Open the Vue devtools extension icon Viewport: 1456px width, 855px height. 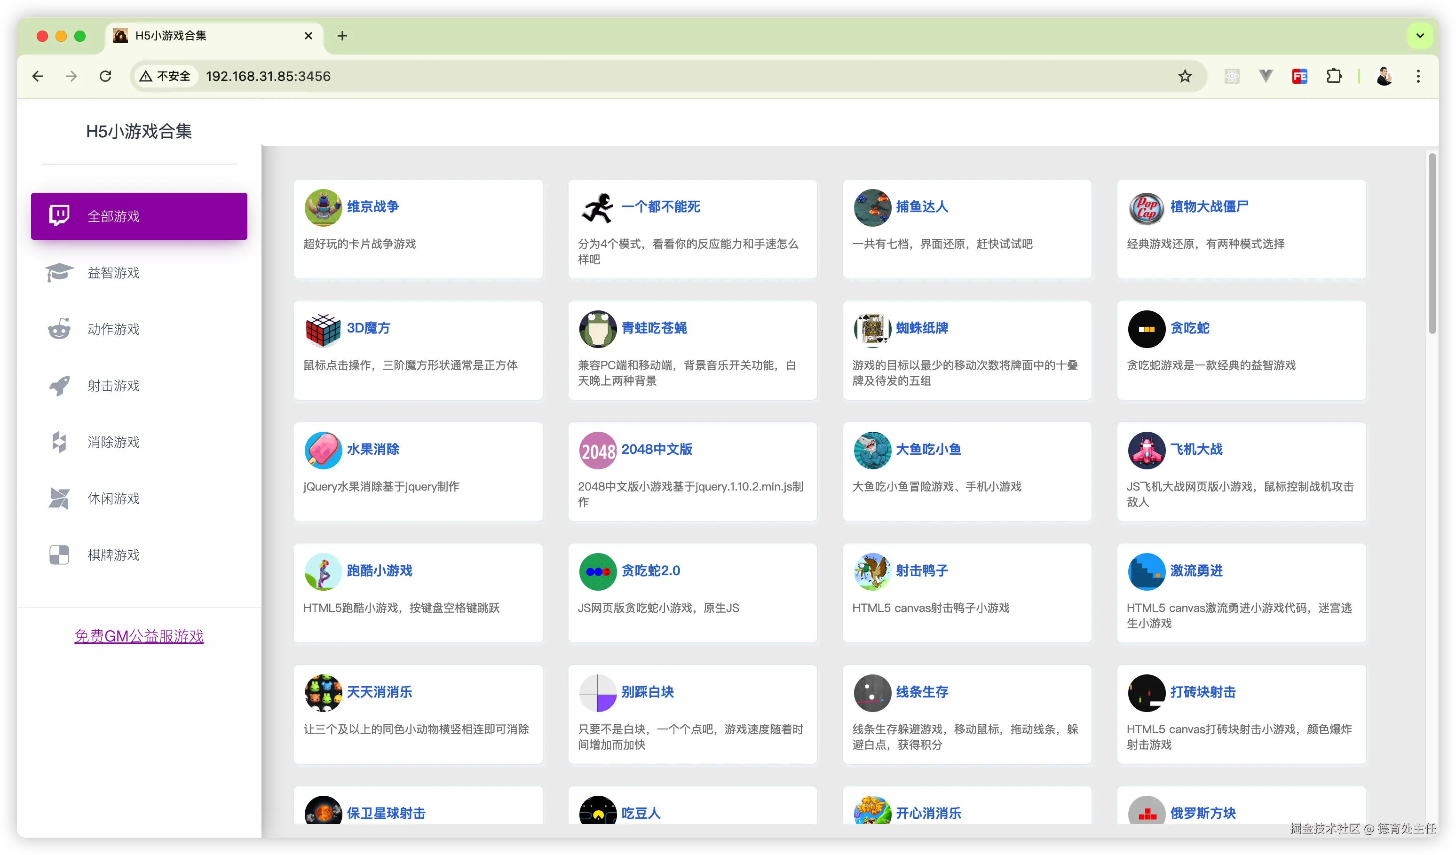click(x=1266, y=76)
